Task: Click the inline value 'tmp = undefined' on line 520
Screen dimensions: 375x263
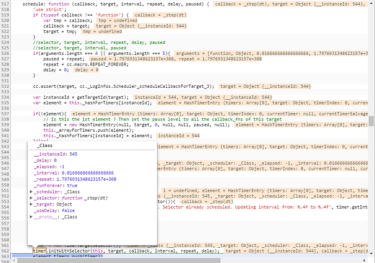Action: pyautogui.click(x=118, y=21)
